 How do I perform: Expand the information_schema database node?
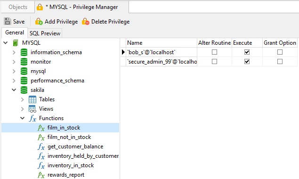(14, 52)
